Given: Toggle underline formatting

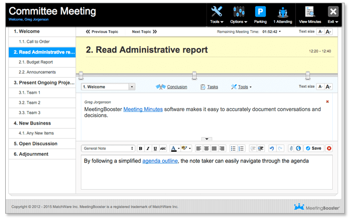Looking at the screenshot, I should [155, 148].
